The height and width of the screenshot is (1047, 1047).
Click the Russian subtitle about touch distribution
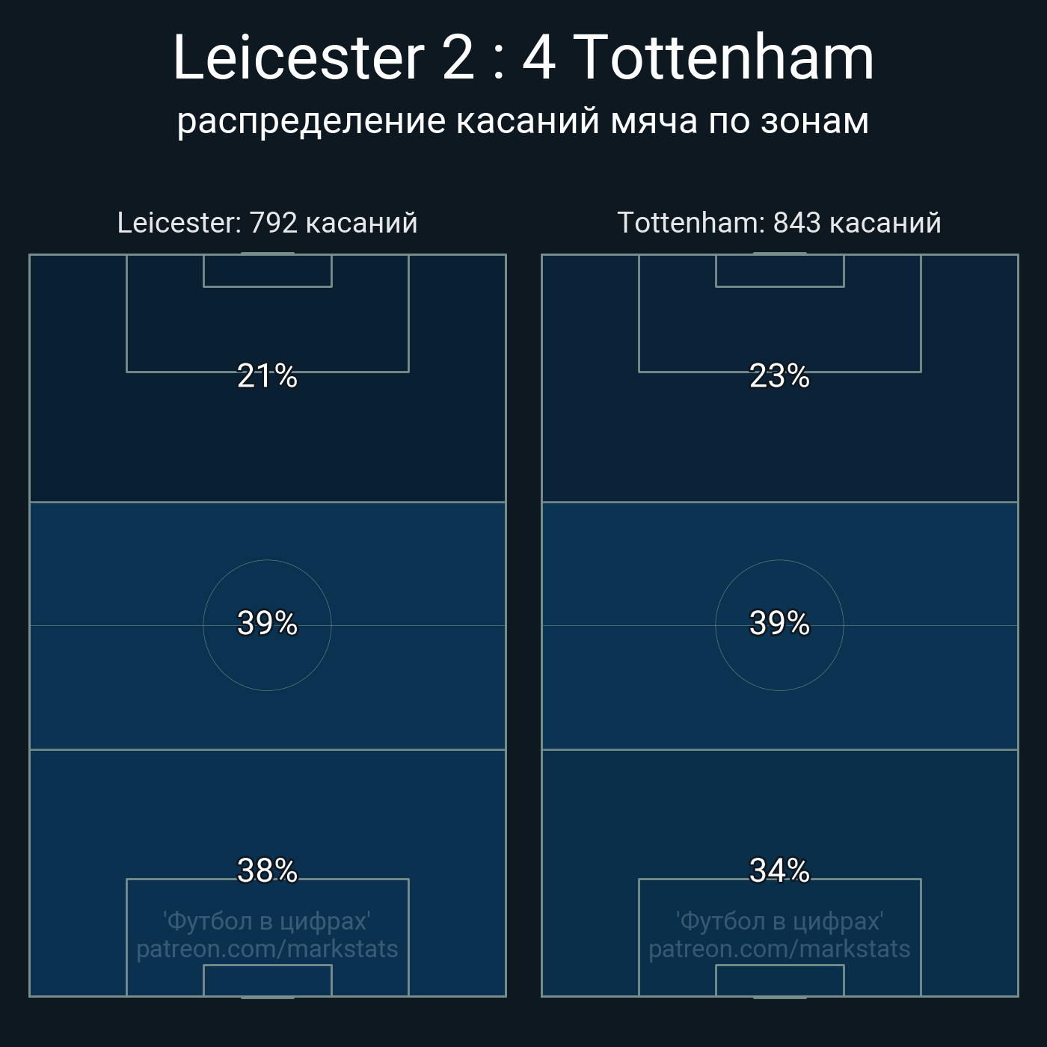(523, 121)
